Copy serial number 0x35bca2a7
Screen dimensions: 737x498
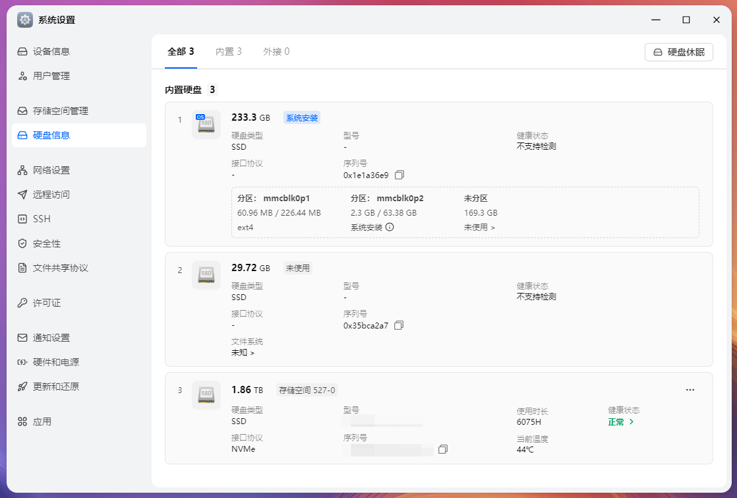click(399, 325)
